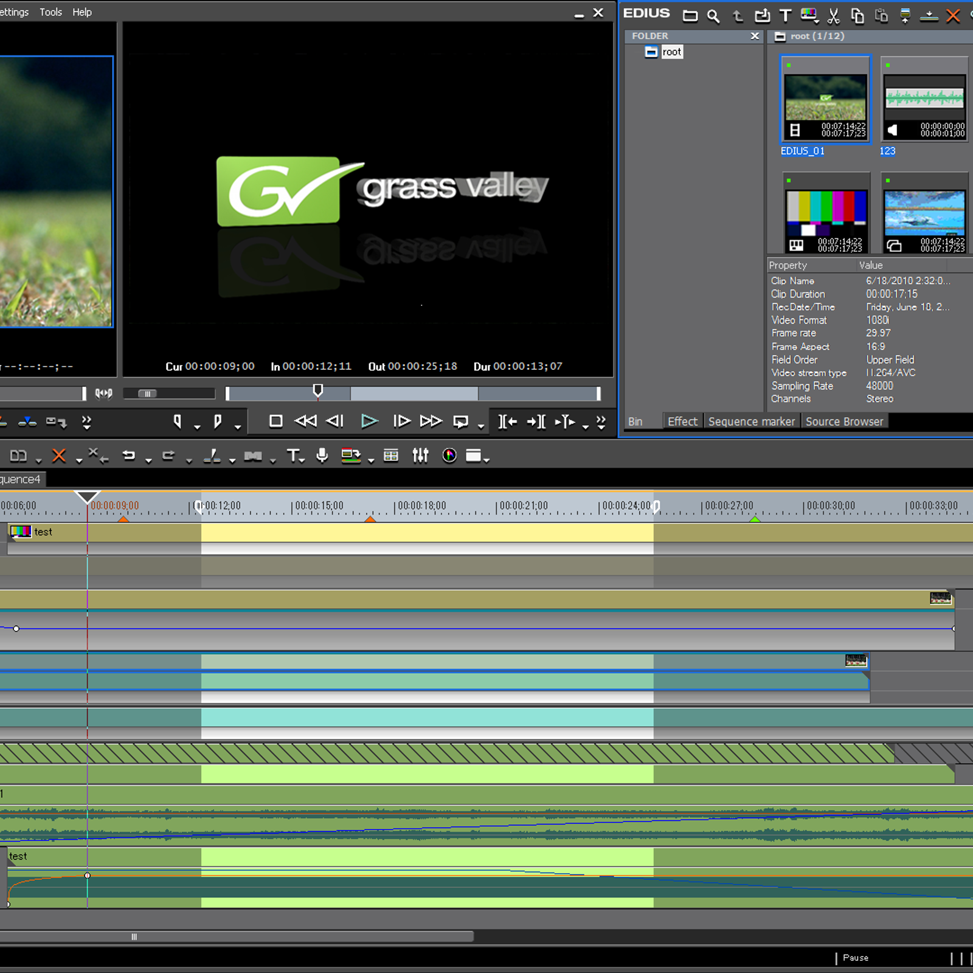The width and height of the screenshot is (973, 973).
Task: Click the orange marker near 00:00:09;00
Action: (123, 519)
